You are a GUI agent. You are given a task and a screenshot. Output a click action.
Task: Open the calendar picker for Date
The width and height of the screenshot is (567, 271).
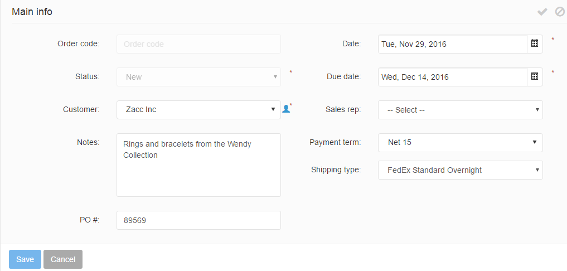(535, 44)
